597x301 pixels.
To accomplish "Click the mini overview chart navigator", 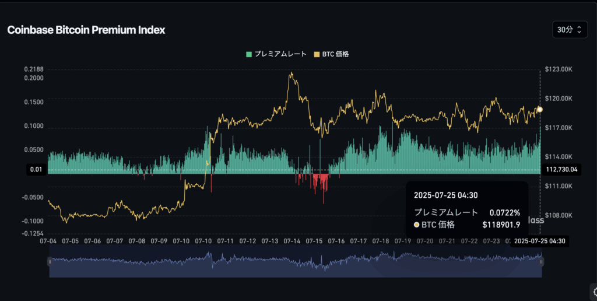I will 296,261.
